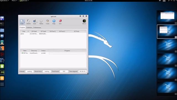Click the Table column header
This screenshot has width=177, height=100.
coord(25,51)
